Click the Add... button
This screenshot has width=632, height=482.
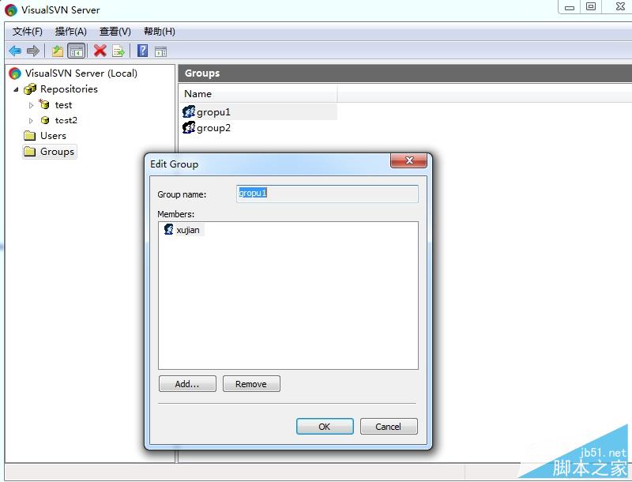coord(187,384)
